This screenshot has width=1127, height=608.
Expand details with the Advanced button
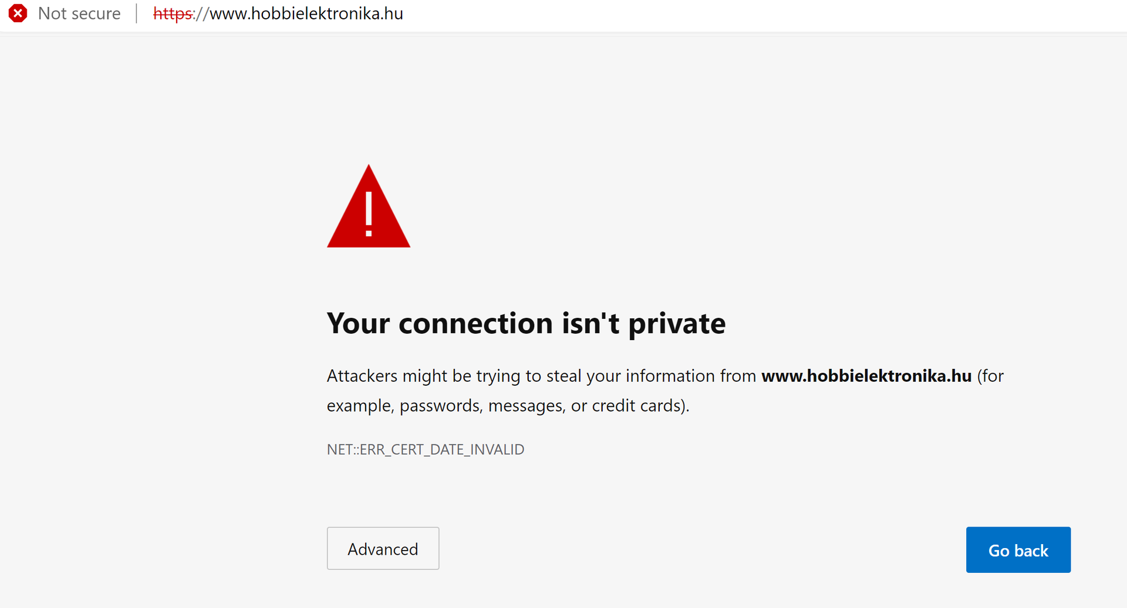(x=383, y=549)
